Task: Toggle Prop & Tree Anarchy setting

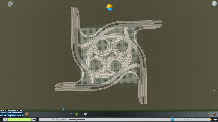Action: pos(11,110)
